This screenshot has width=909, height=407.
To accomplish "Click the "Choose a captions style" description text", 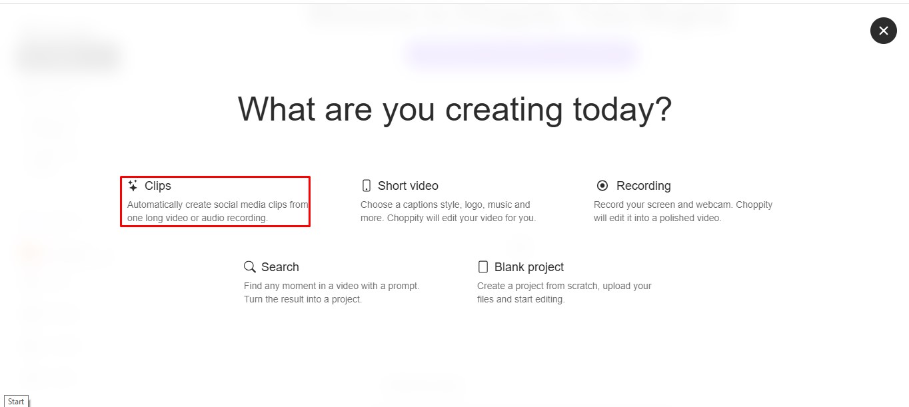I will [x=448, y=211].
